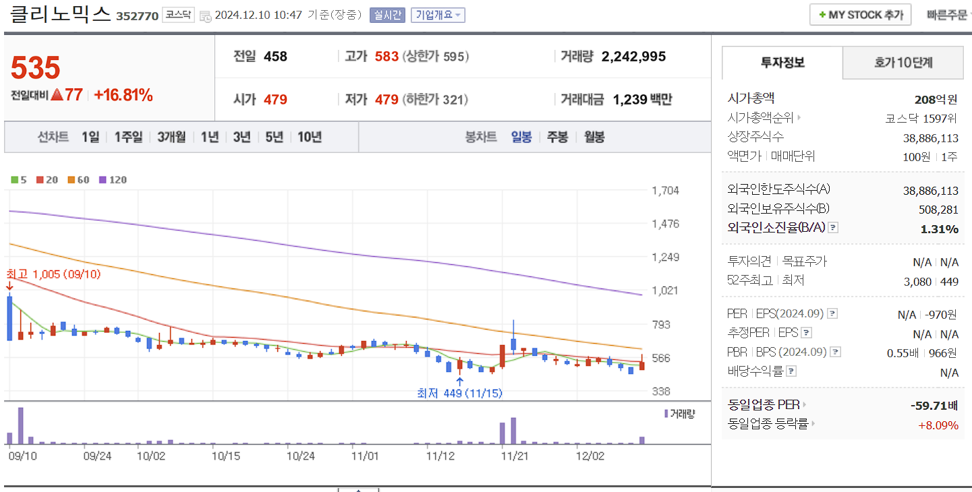Open the PBR|BPS(2024.09) tooltip icon
The width and height of the screenshot is (972, 492).
836,351
